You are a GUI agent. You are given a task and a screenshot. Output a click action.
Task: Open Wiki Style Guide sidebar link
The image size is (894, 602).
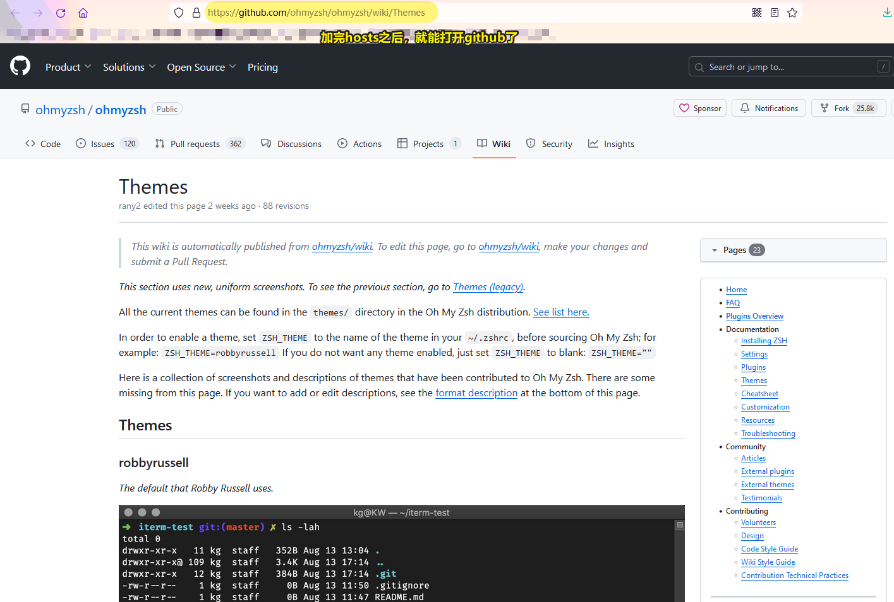[x=768, y=562]
